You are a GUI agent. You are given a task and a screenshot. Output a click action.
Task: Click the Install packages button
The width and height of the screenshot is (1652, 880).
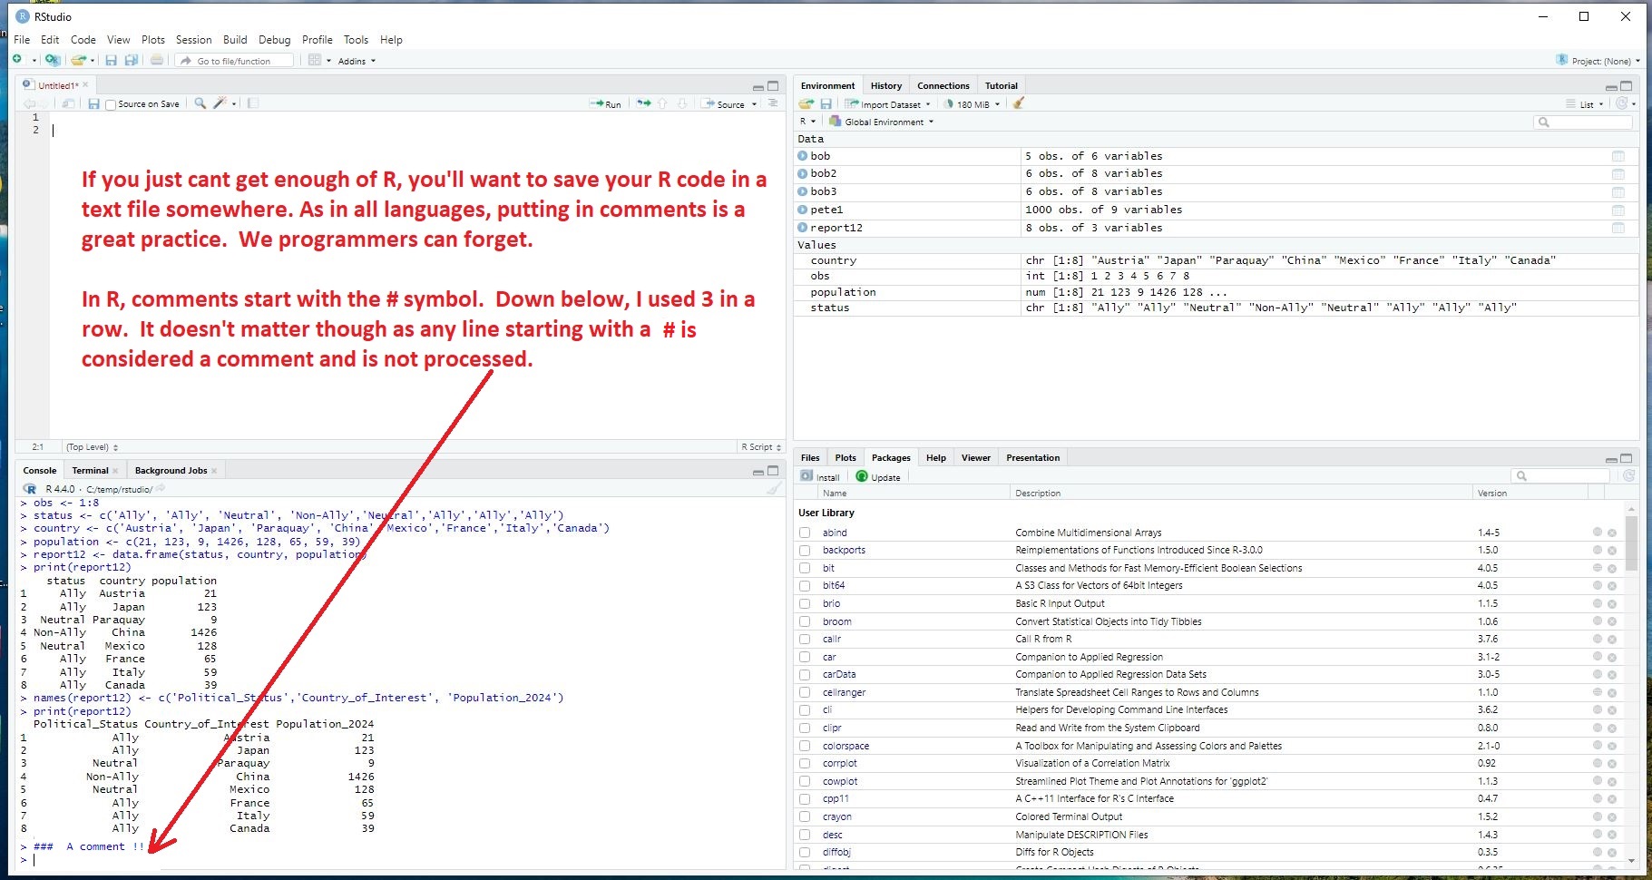(821, 477)
